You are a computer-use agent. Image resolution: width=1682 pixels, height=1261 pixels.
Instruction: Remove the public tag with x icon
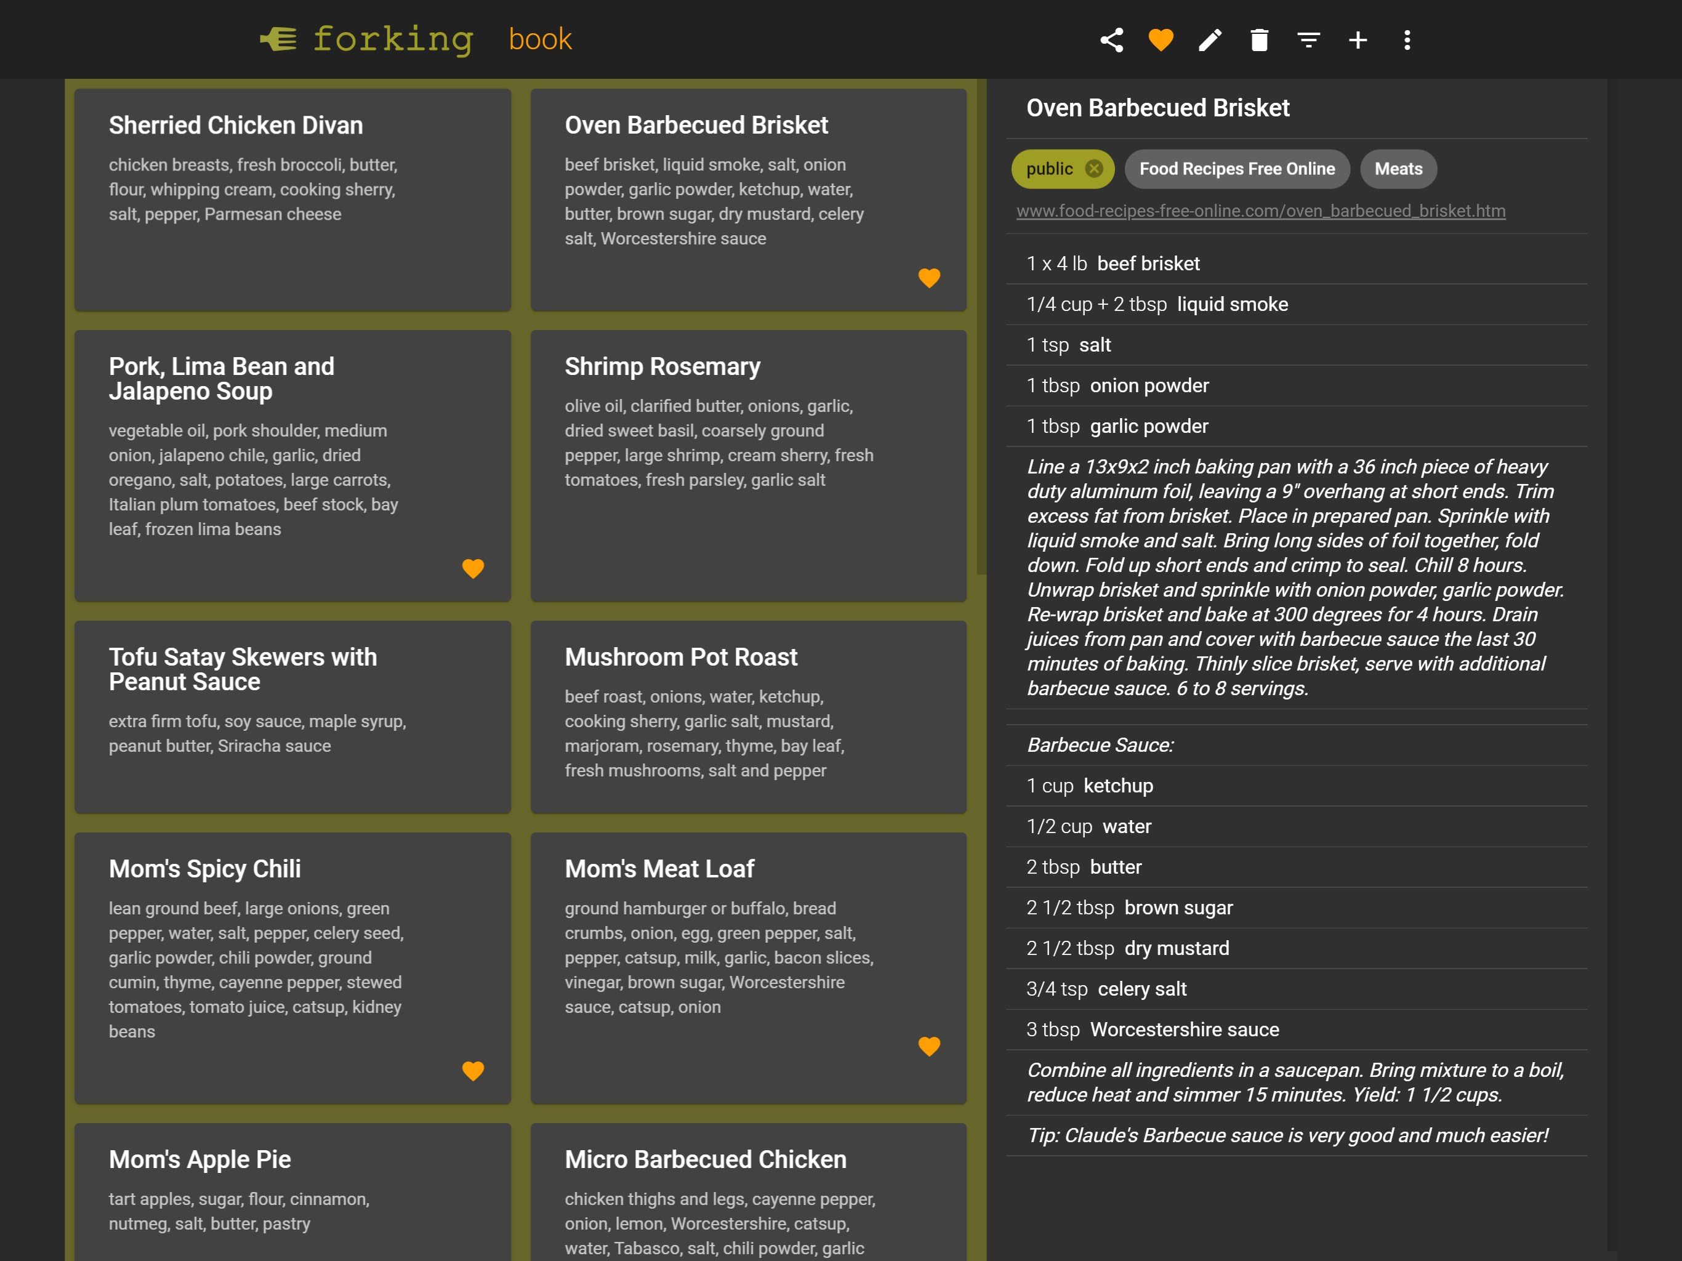tap(1093, 169)
